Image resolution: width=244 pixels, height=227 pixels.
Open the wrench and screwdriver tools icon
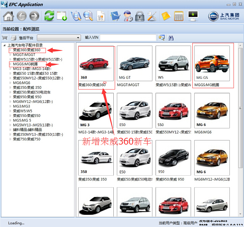click(x=152, y=16)
